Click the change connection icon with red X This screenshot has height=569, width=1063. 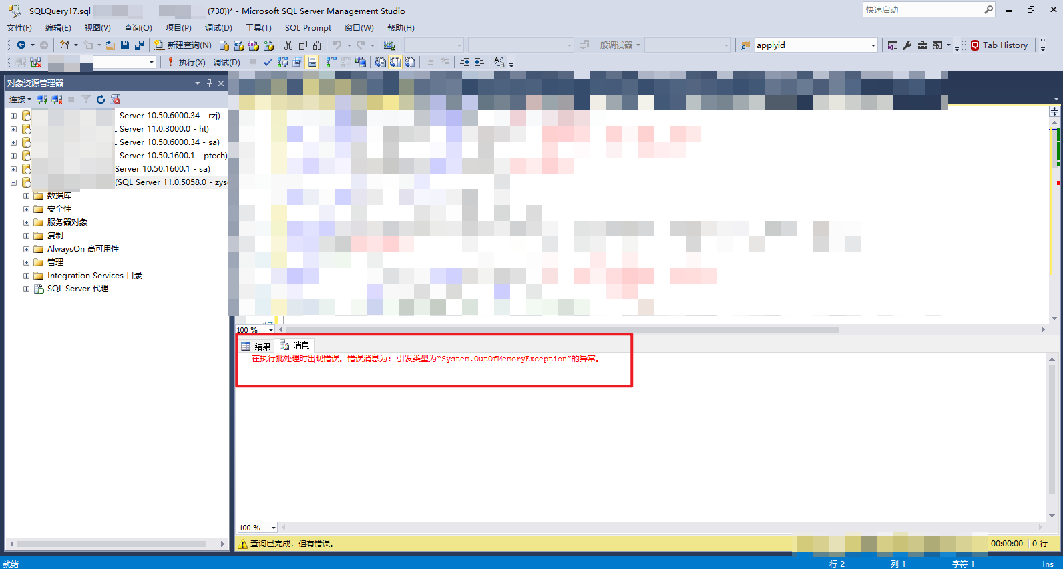coord(35,62)
